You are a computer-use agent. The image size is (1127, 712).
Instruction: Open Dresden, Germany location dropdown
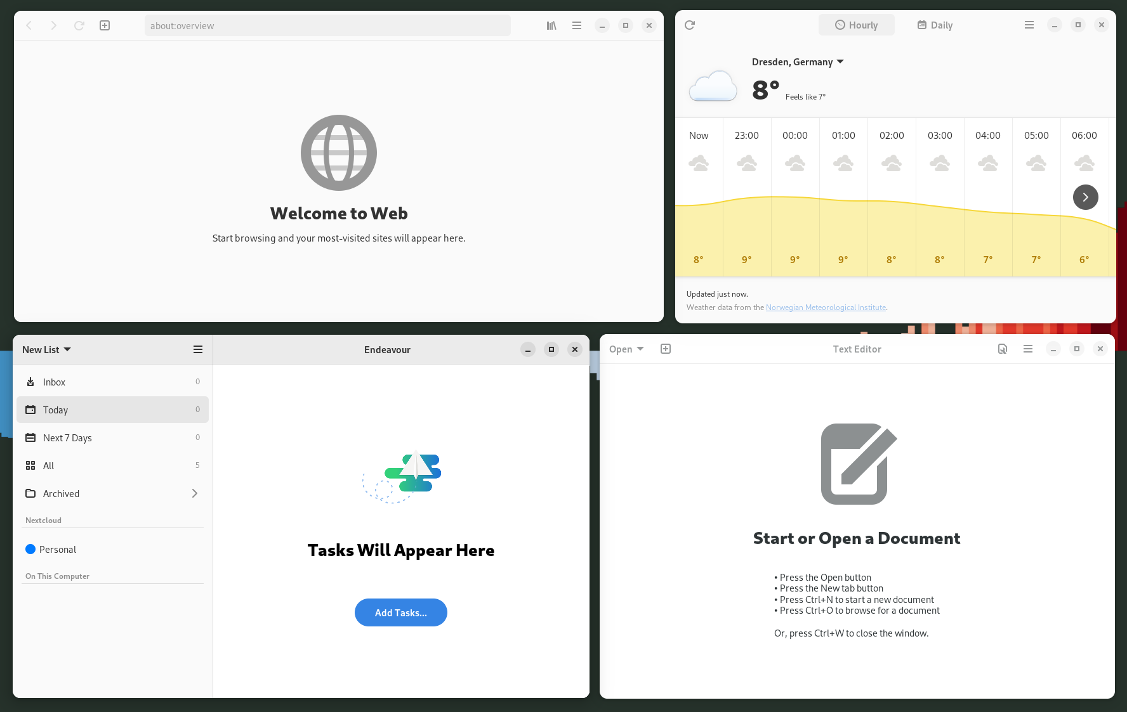(798, 61)
